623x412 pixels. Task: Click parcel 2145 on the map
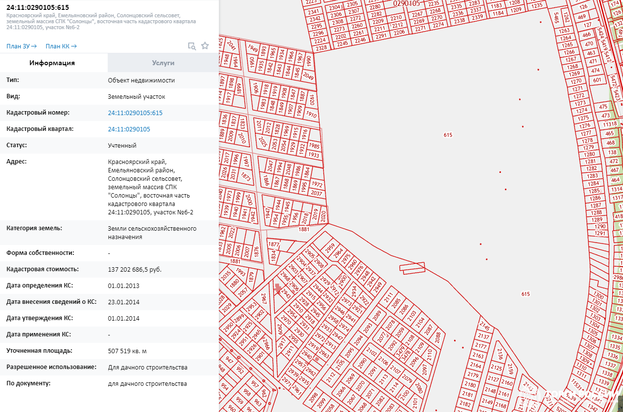coord(484,327)
